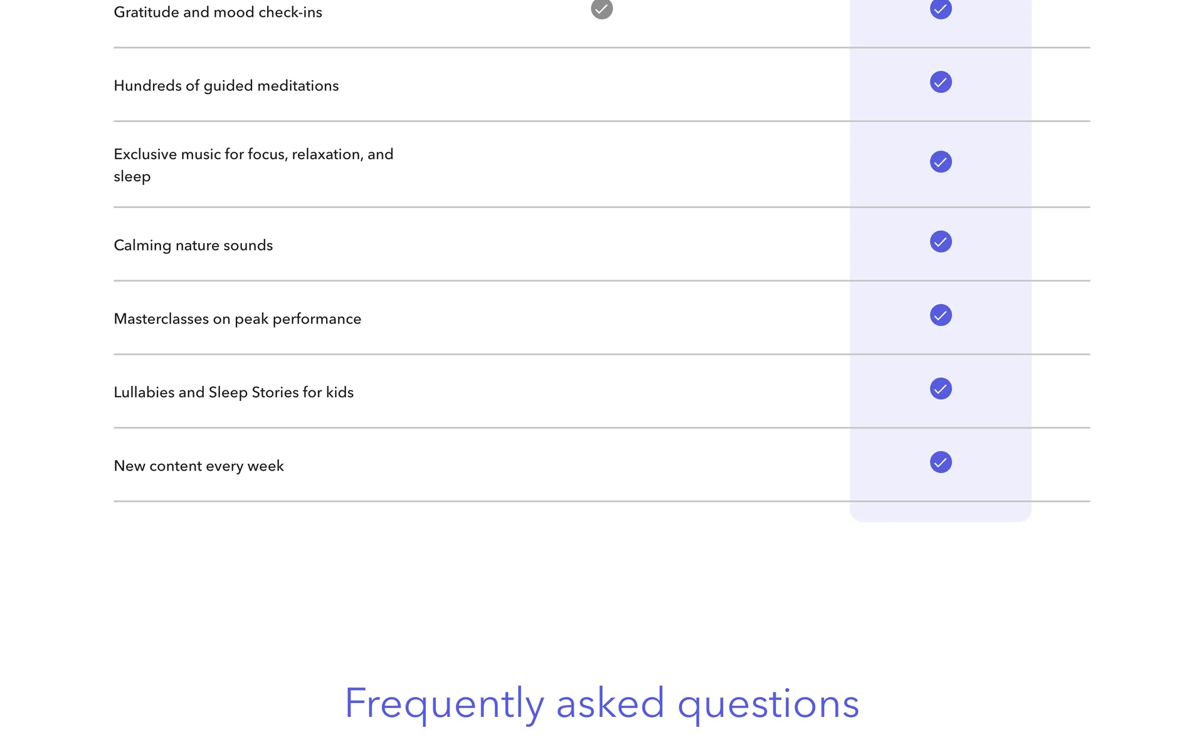The width and height of the screenshot is (1204, 752).
Task: Click "Exclusive music for focus, relaxation, and sleep"
Action: pyautogui.click(x=253, y=165)
